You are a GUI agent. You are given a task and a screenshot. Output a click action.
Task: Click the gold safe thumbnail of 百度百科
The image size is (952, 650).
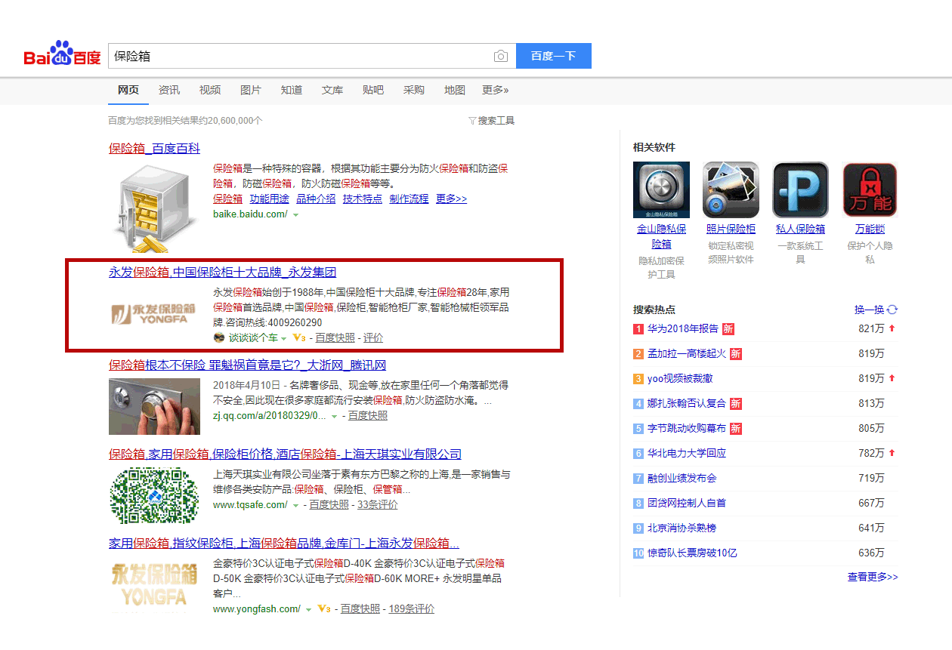154,207
